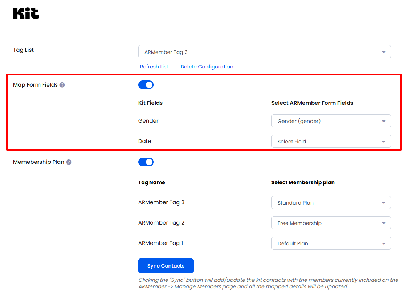The height and width of the screenshot is (297, 417).
Task: Click the Sync button description note
Action: [268, 283]
